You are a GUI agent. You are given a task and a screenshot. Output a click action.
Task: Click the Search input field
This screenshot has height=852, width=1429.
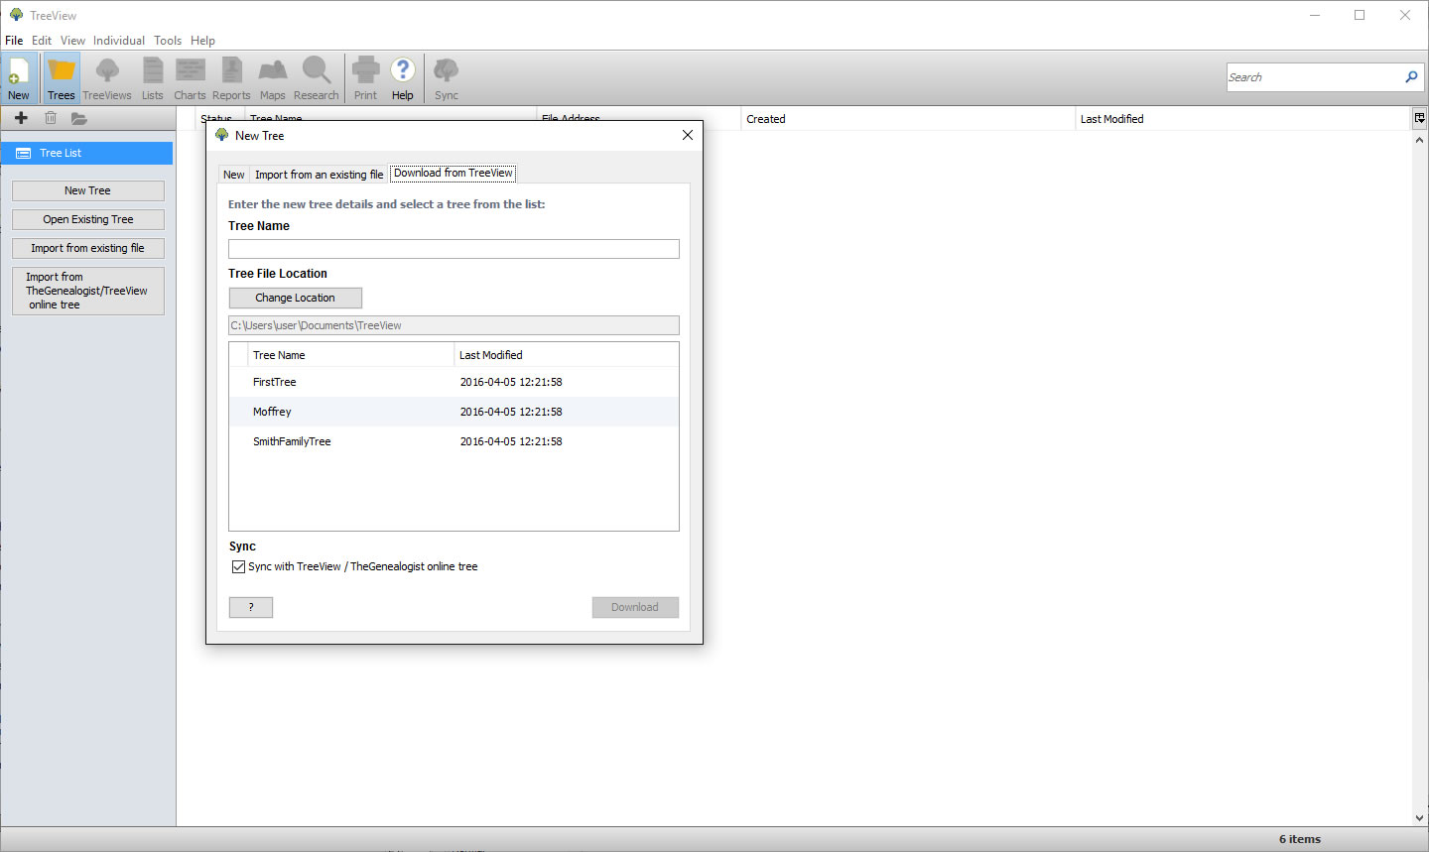click(1313, 76)
